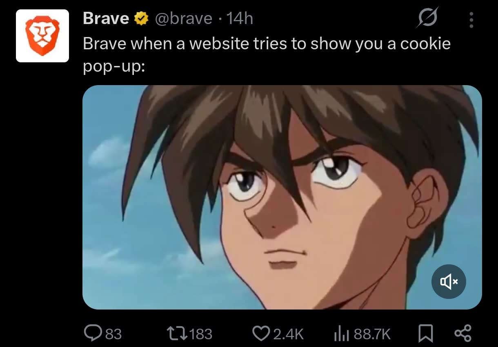Click the Grok explain-post icon
This screenshot has height=347, width=498.
click(427, 18)
